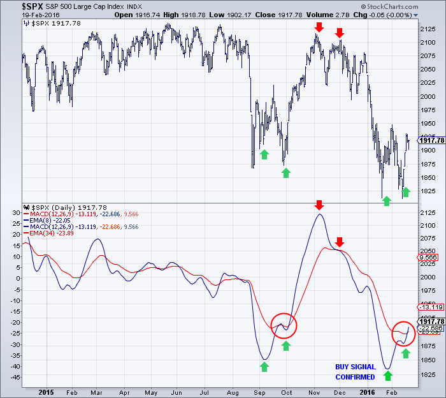The width and height of the screenshot is (446, 398).
Task: Click the red down arrow above November price peak
Action: 319,27
